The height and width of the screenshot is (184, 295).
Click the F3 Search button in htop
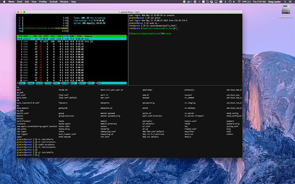pyautogui.click(x=38, y=83)
